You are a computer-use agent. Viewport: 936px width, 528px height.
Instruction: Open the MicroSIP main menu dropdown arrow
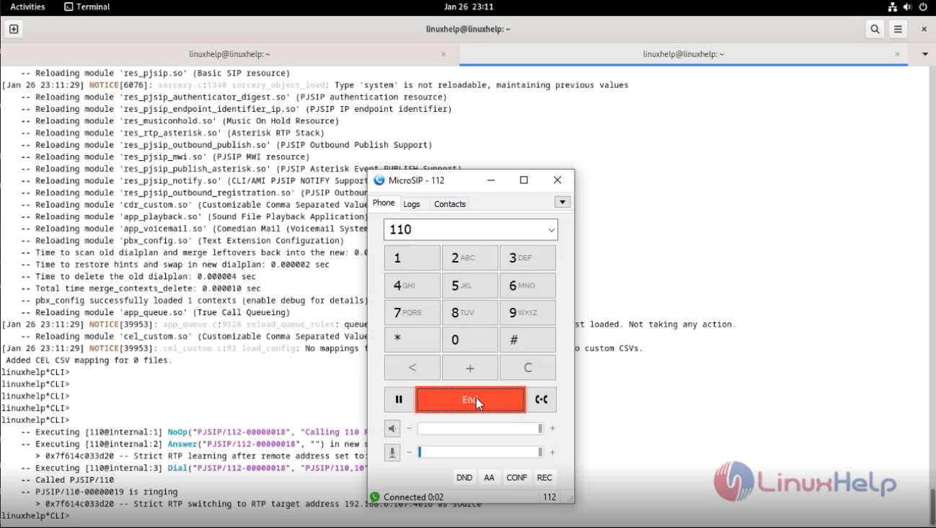(562, 203)
